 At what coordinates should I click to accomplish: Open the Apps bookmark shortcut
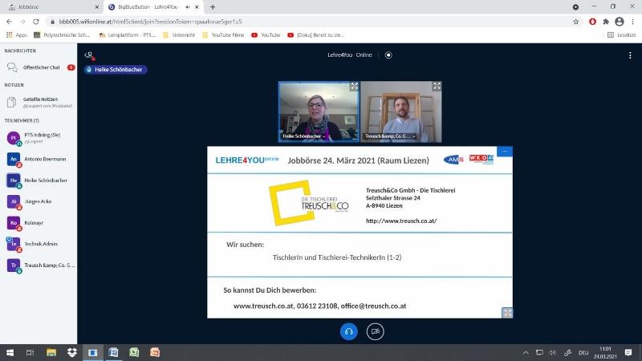(17, 35)
